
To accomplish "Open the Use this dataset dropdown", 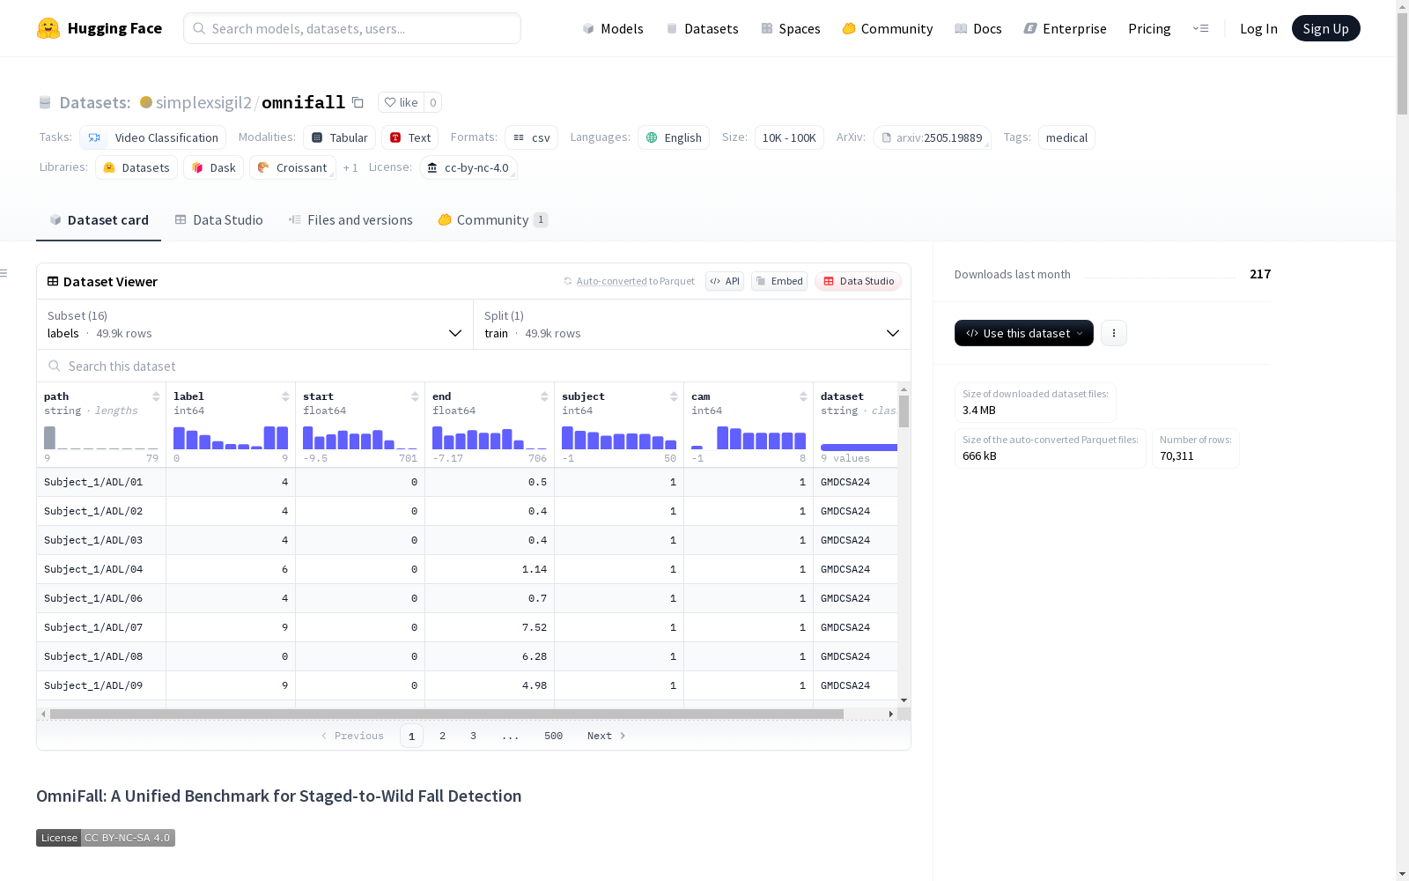I will tap(1024, 333).
